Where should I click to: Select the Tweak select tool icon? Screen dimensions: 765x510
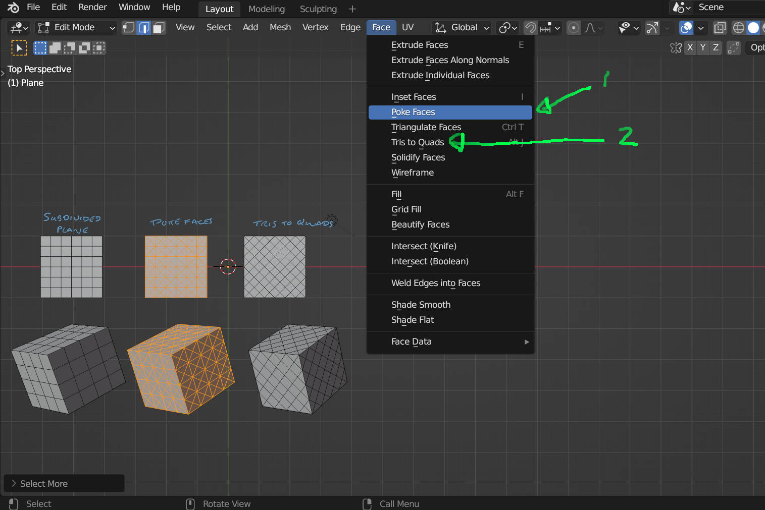coord(19,48)
